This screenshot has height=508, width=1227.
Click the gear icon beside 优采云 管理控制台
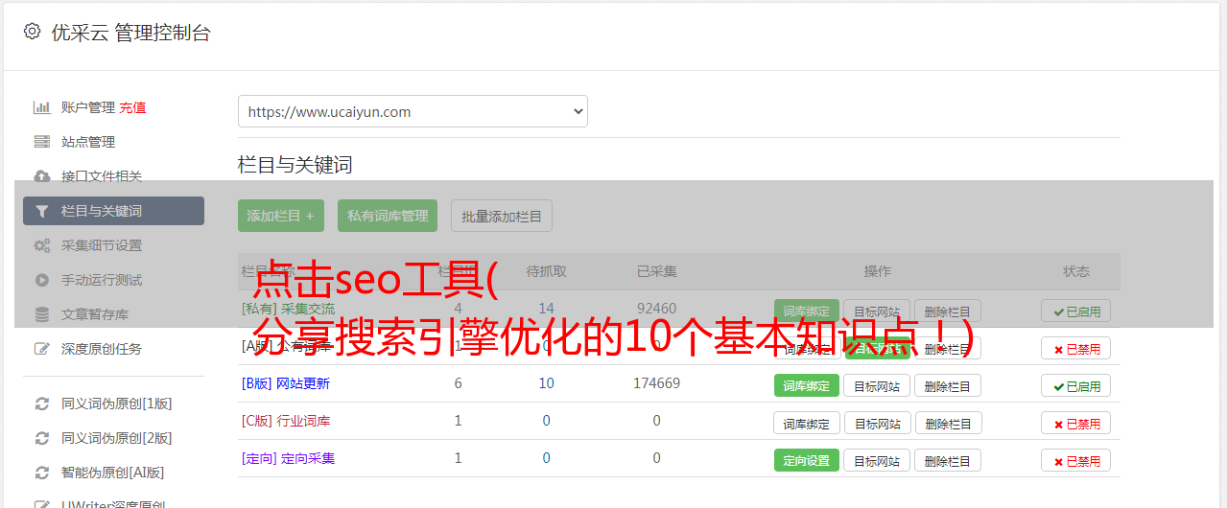coord(32,32)
